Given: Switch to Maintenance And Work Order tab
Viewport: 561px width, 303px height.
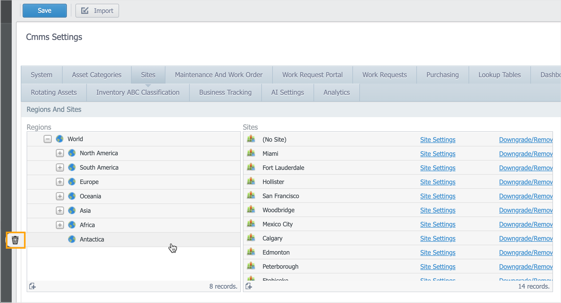Looking at the screenshot, I should 219,75.
